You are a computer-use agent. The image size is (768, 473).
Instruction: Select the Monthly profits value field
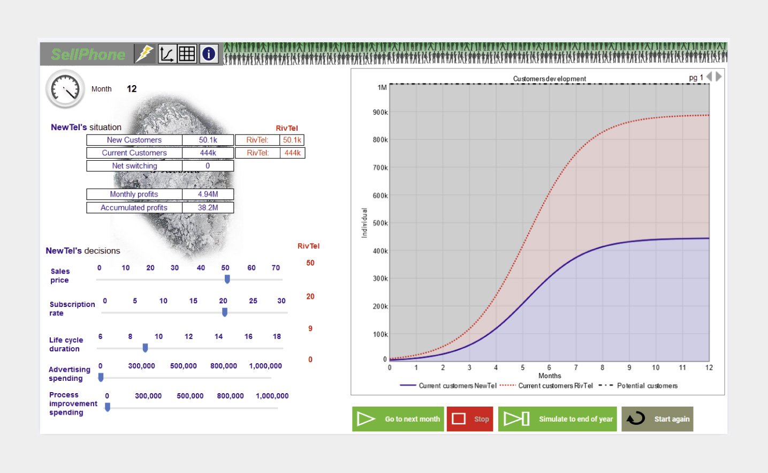[208, 194]
